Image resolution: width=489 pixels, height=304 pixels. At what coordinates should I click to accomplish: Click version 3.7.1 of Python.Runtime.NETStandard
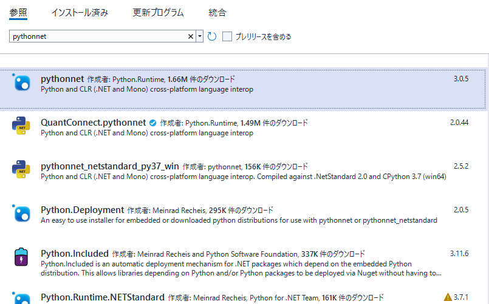[461, 297]
